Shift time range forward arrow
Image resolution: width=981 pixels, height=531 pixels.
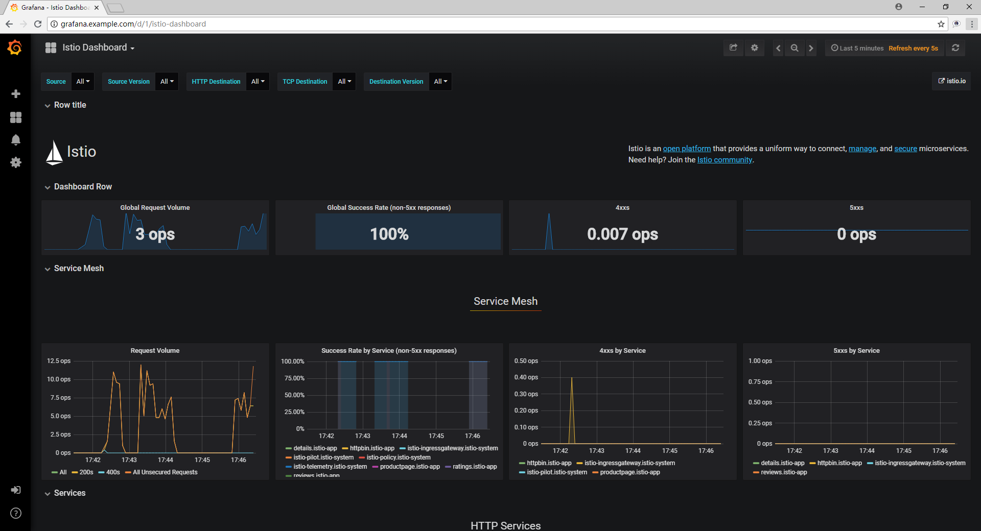(x=811, y=48)
